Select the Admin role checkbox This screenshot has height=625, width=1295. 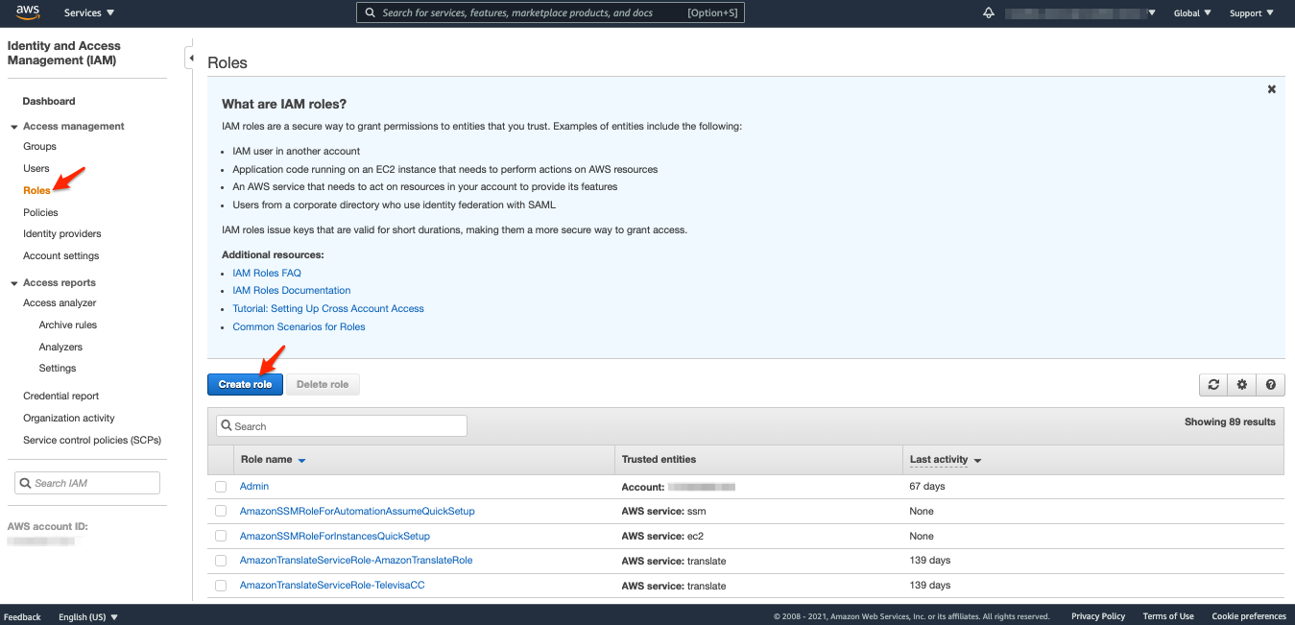[221, 487]
